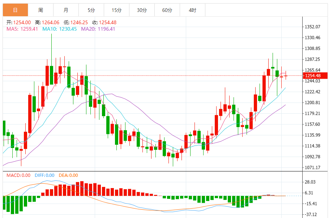Click the 1352.07 price axis label
Viewport: 329px width, 218px height.
312,27
